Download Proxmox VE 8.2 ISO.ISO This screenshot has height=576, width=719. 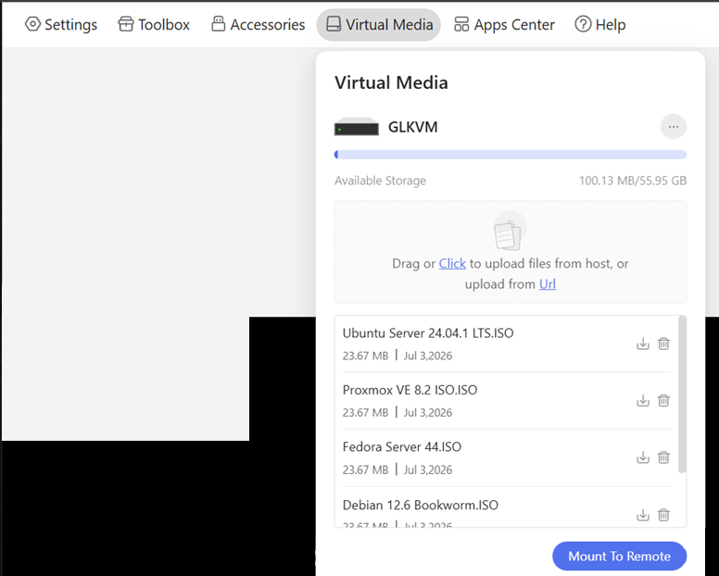(643, 400)
